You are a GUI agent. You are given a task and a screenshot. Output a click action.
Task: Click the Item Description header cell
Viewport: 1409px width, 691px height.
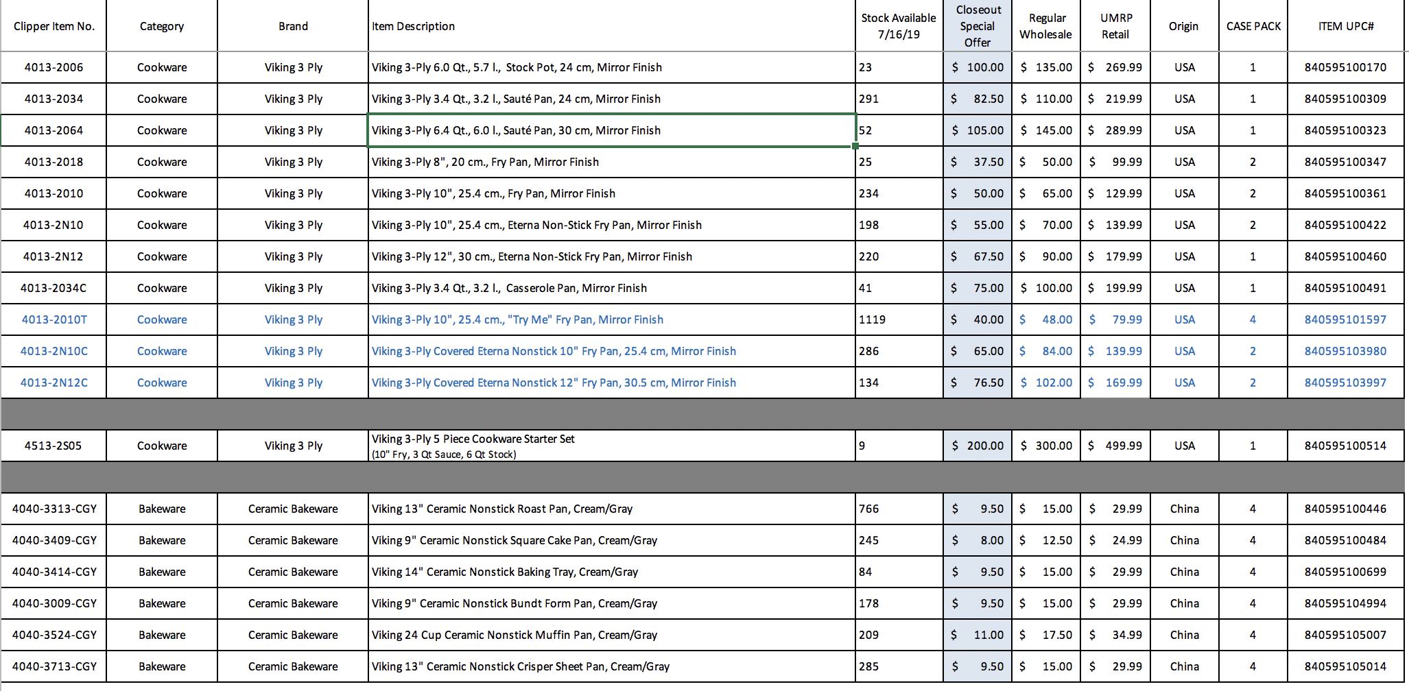point(612,26)
